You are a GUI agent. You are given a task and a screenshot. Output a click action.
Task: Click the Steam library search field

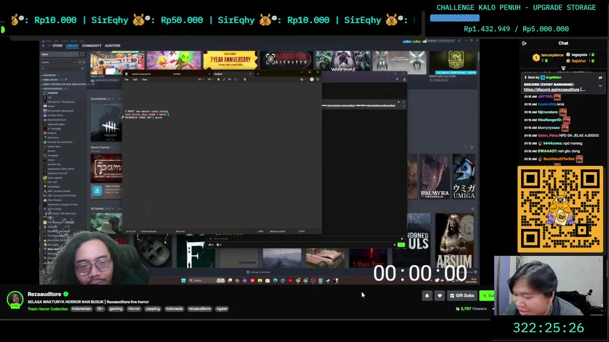tap(59, 69)
